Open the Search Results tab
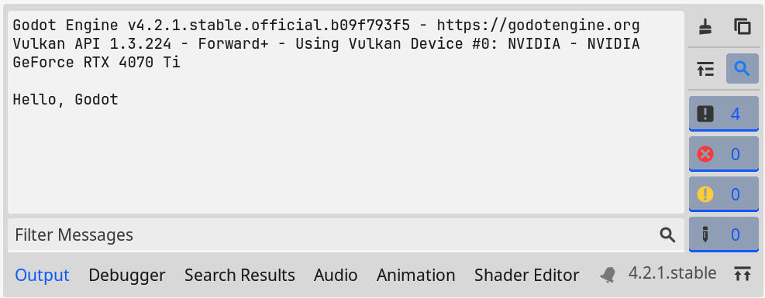The width and height of the screenshot is (765, 298). (239, 276)
